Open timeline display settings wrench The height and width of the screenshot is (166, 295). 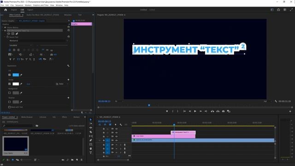click(x=121, y=125)
